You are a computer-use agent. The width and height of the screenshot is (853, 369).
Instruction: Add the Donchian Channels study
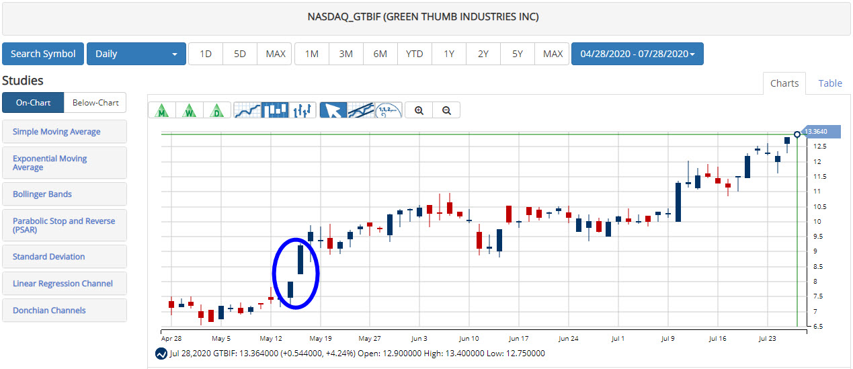(x=64, y=311)
